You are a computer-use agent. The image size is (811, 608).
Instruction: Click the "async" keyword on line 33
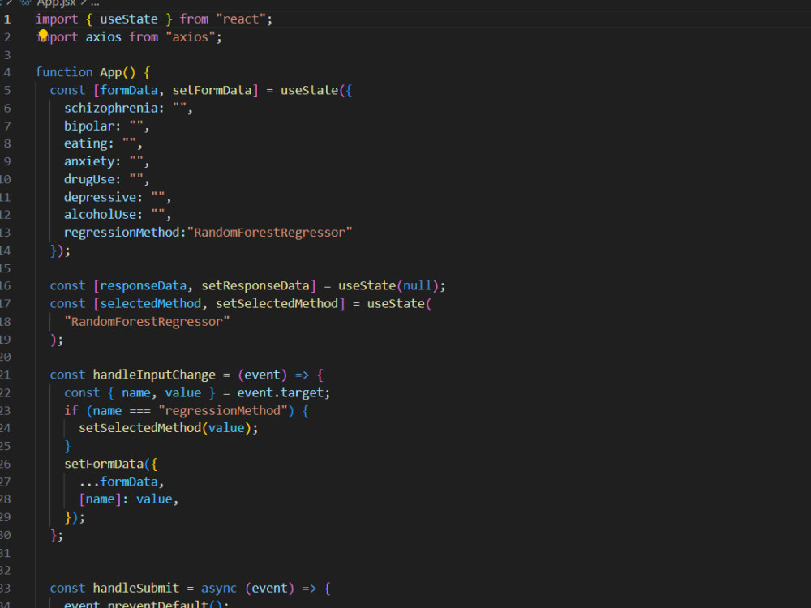tap(219, 589)
